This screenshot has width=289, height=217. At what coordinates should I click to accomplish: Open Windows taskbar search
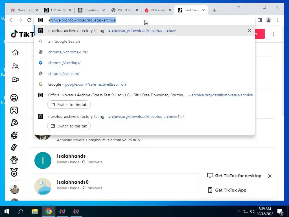[x=20, y=211]
